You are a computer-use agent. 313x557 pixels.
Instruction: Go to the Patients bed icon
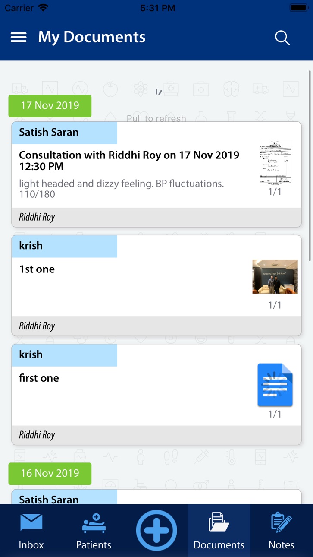point(94,523)
